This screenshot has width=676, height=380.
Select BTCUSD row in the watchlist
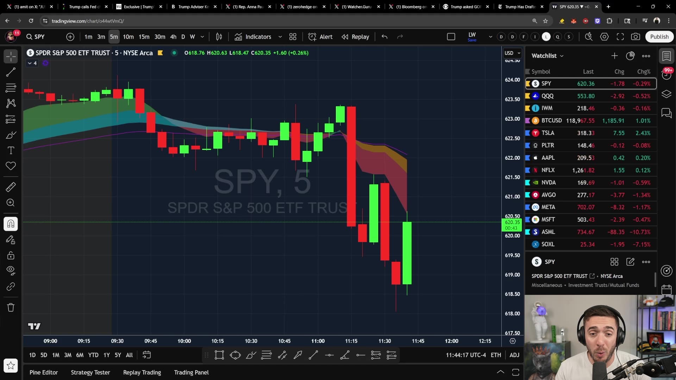[x=591, y=121]
